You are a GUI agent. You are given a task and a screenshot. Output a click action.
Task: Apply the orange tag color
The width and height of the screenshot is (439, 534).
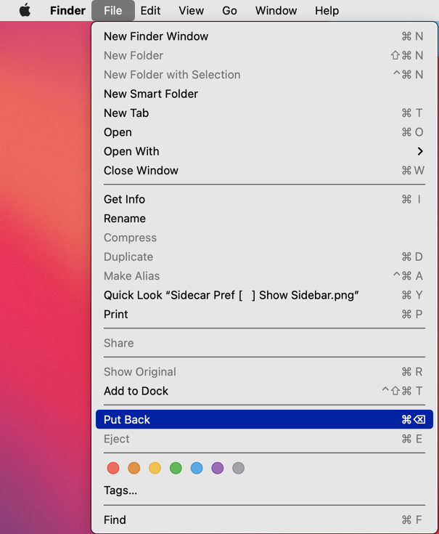(x=134, y=468)
